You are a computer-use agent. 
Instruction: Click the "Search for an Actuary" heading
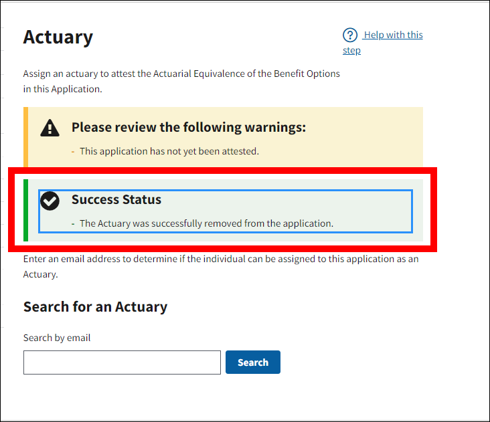(95, 307)
